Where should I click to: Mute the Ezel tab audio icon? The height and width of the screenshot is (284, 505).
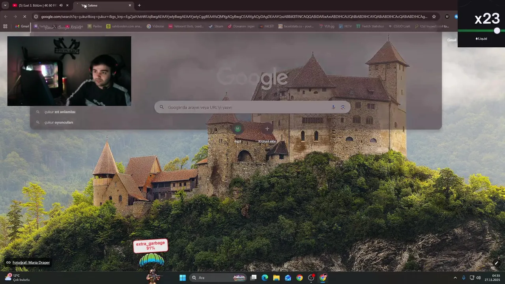point(61,6)
